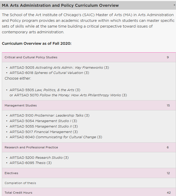Viewport: 176px width, 196px height.
Task: Click the Research and Professional Practice header
Action: tap(89, 147)
